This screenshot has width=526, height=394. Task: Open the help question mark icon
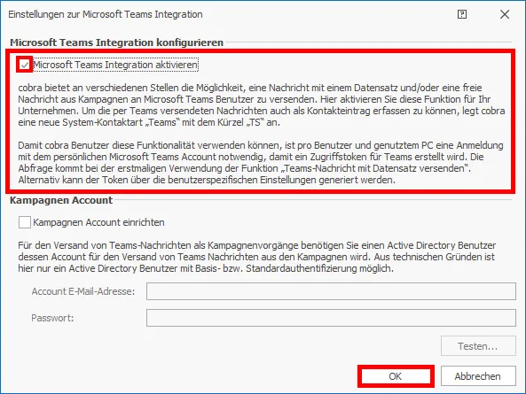(x=462, y=14)
